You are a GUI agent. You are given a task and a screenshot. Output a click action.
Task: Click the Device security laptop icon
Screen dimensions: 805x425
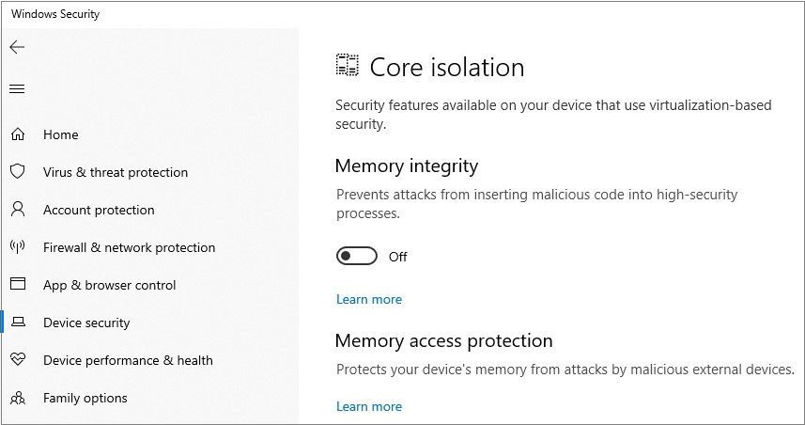(17, 323)
